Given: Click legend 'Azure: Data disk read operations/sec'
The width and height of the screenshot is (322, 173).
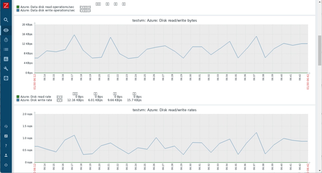Looking at the screenshot, I should coord(47,7).
